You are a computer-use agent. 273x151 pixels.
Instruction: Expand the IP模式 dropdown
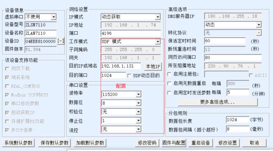(x=158, y=17)
